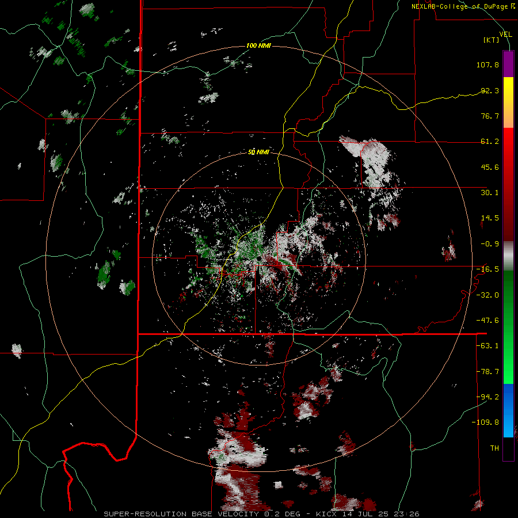Click the [KT] units label
Image resolution: width=518 pixels, height=518 pixels.
(492, 40)
